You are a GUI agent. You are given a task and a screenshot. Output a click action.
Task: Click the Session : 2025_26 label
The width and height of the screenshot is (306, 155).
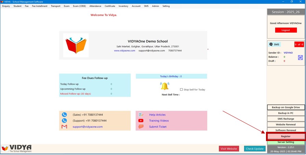(286, 12)
